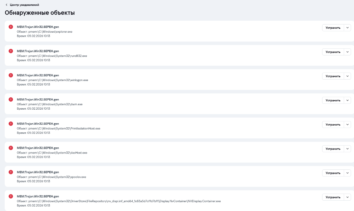354x211 pixels.
Task: Expand action dropdown for explorer.exe threat
Action: 348,28
